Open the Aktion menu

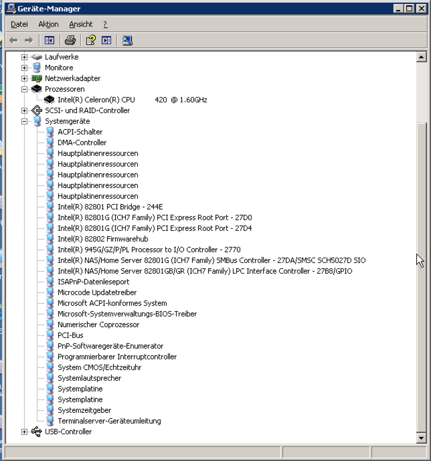click(49, 24)
